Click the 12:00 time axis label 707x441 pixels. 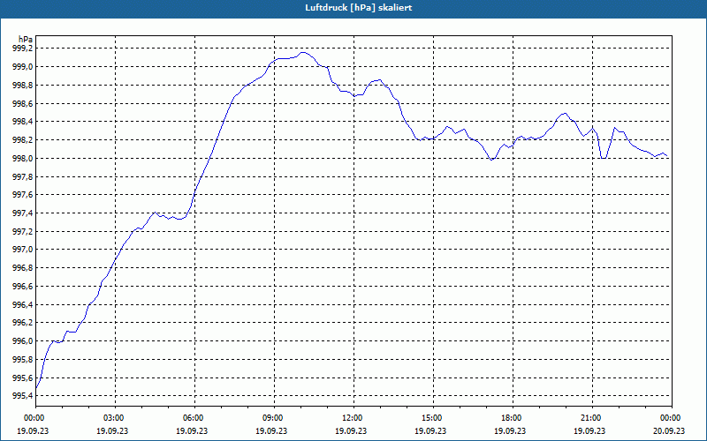(353, 418)
